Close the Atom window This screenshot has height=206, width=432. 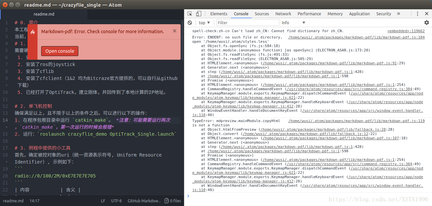coord(5,5)
